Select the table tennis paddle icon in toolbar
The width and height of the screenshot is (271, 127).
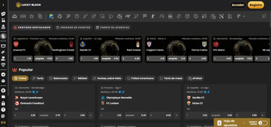[111, 16]
